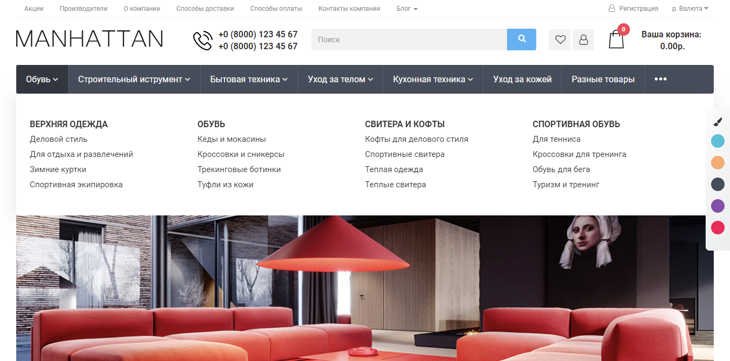The image size is (730, 361).
Task: Expand the Блог dropdown in the top bar
Action: click(x=407, y=8)
